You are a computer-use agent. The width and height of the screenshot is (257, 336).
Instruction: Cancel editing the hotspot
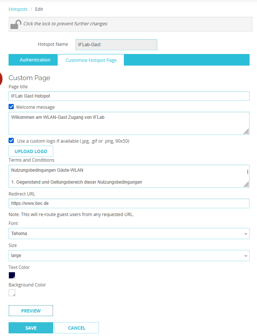coord(77,328)
